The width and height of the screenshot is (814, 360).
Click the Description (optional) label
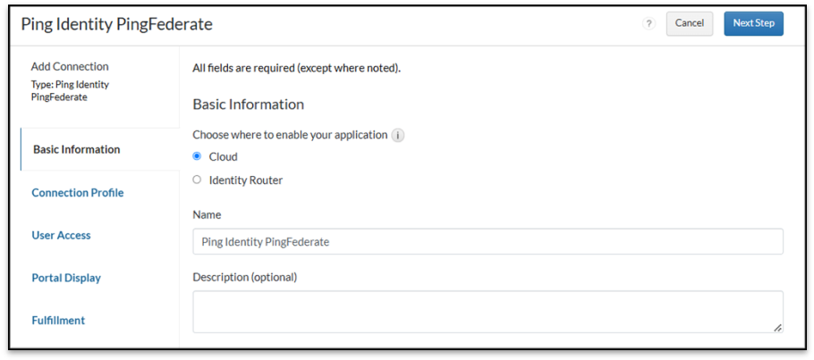coord(244,277)
